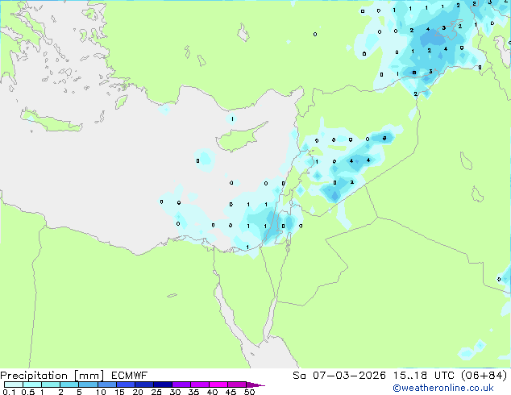The width and height of the screenshot is (511, 395).
Task: Select the legend swatch between 2 and 5
Action: point(70,385)
